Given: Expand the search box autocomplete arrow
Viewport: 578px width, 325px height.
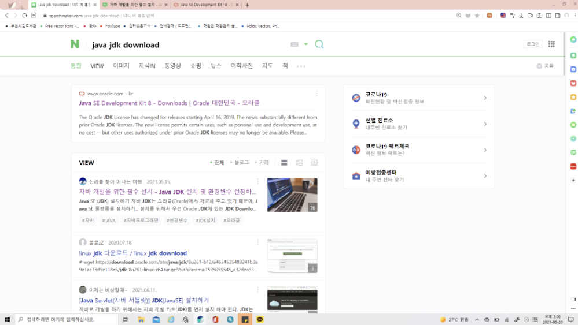Looking at the screenshot, I should coord(306,44).
